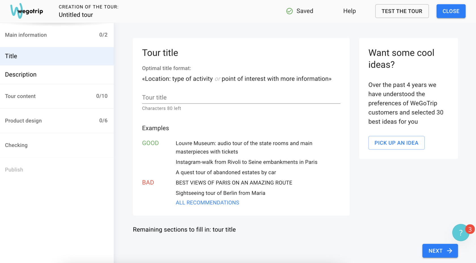Viewport: 476px width, 263px height.
Task: Open the ALL RECOMMENDATIONS link
Action: [207, 203]
